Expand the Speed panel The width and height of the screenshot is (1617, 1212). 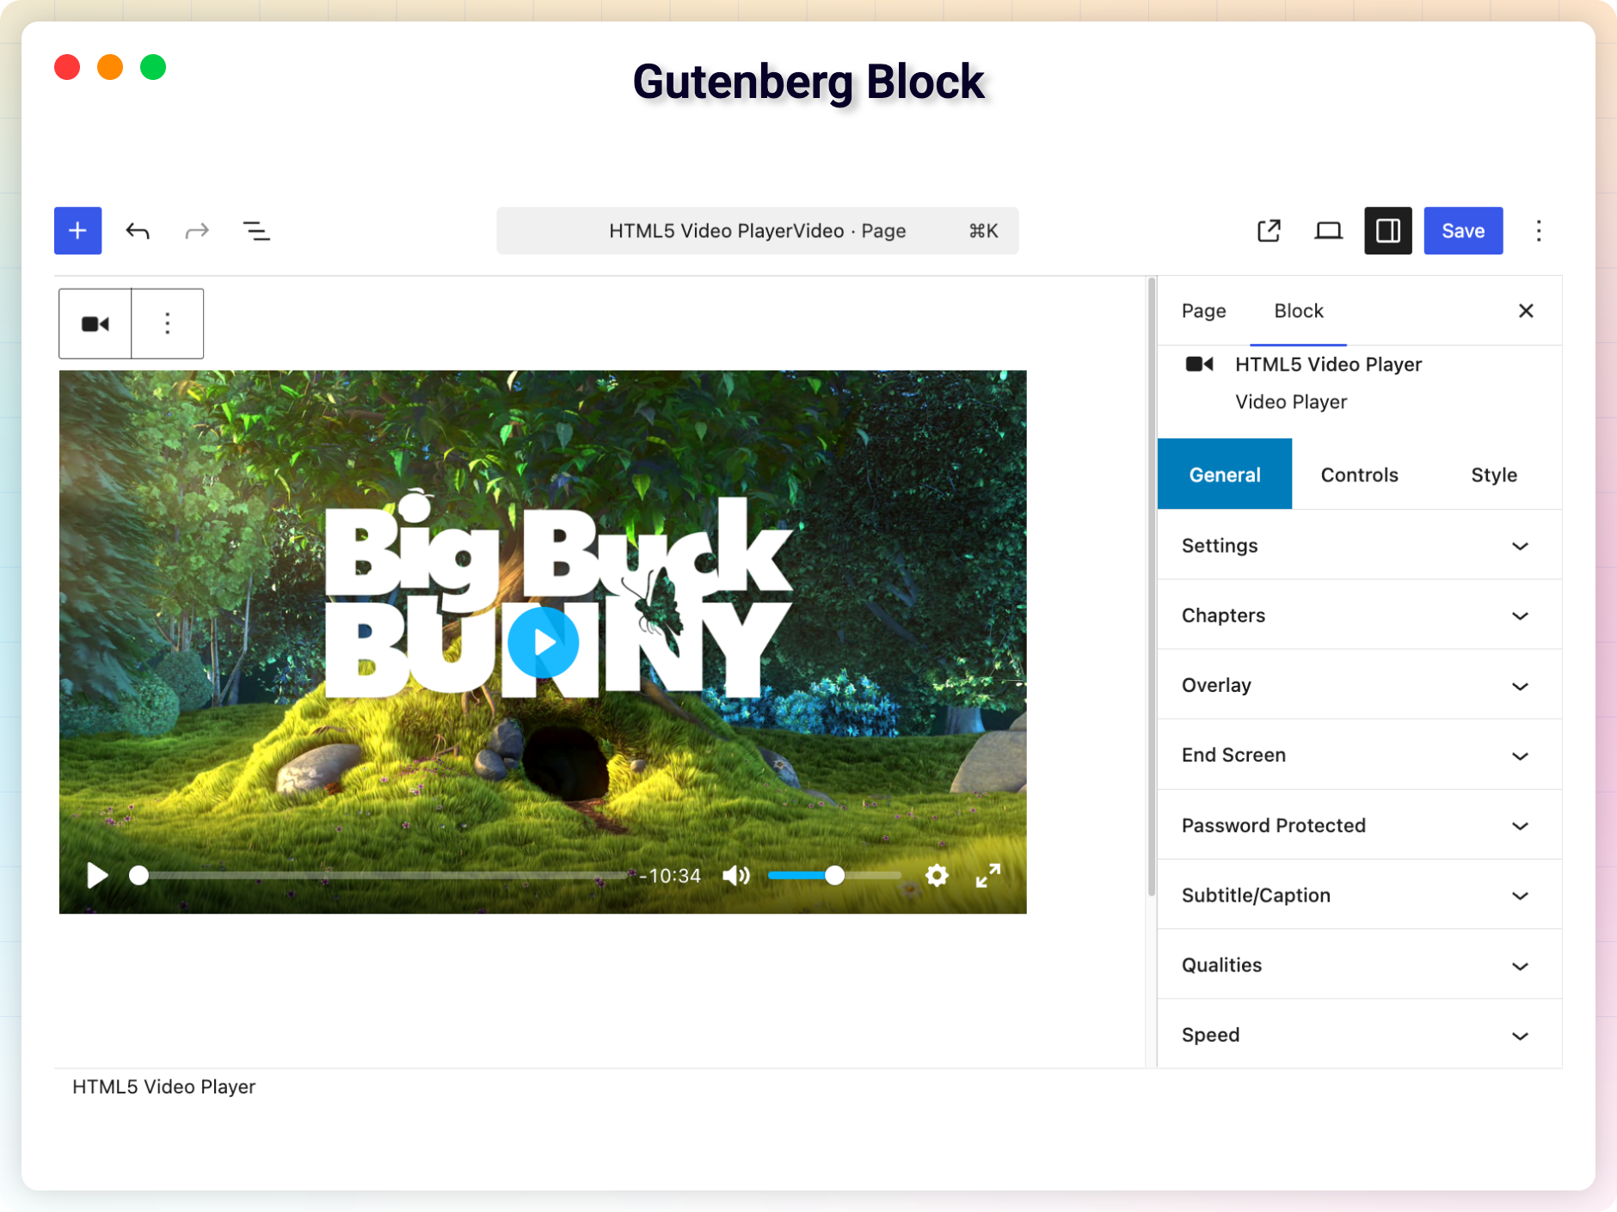pyautogui.click(x=1359, y=1034)
